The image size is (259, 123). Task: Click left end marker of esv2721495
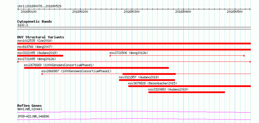click(18, 62)
